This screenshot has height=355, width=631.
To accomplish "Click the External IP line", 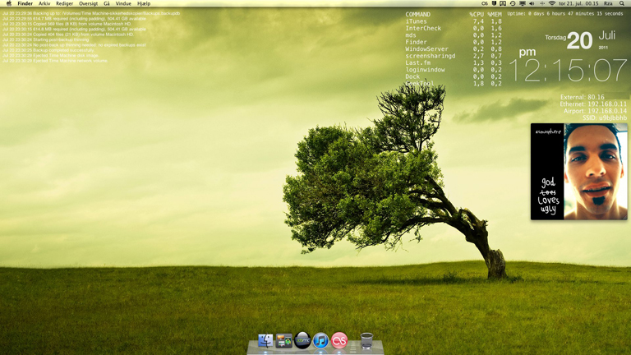I will click(x=583, y=97).
